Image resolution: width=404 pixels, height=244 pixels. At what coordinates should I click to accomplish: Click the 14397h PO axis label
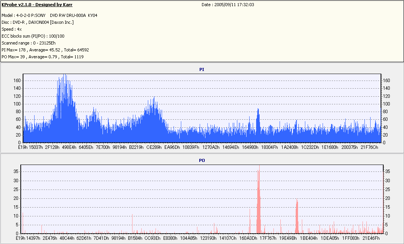pos(33,238)
